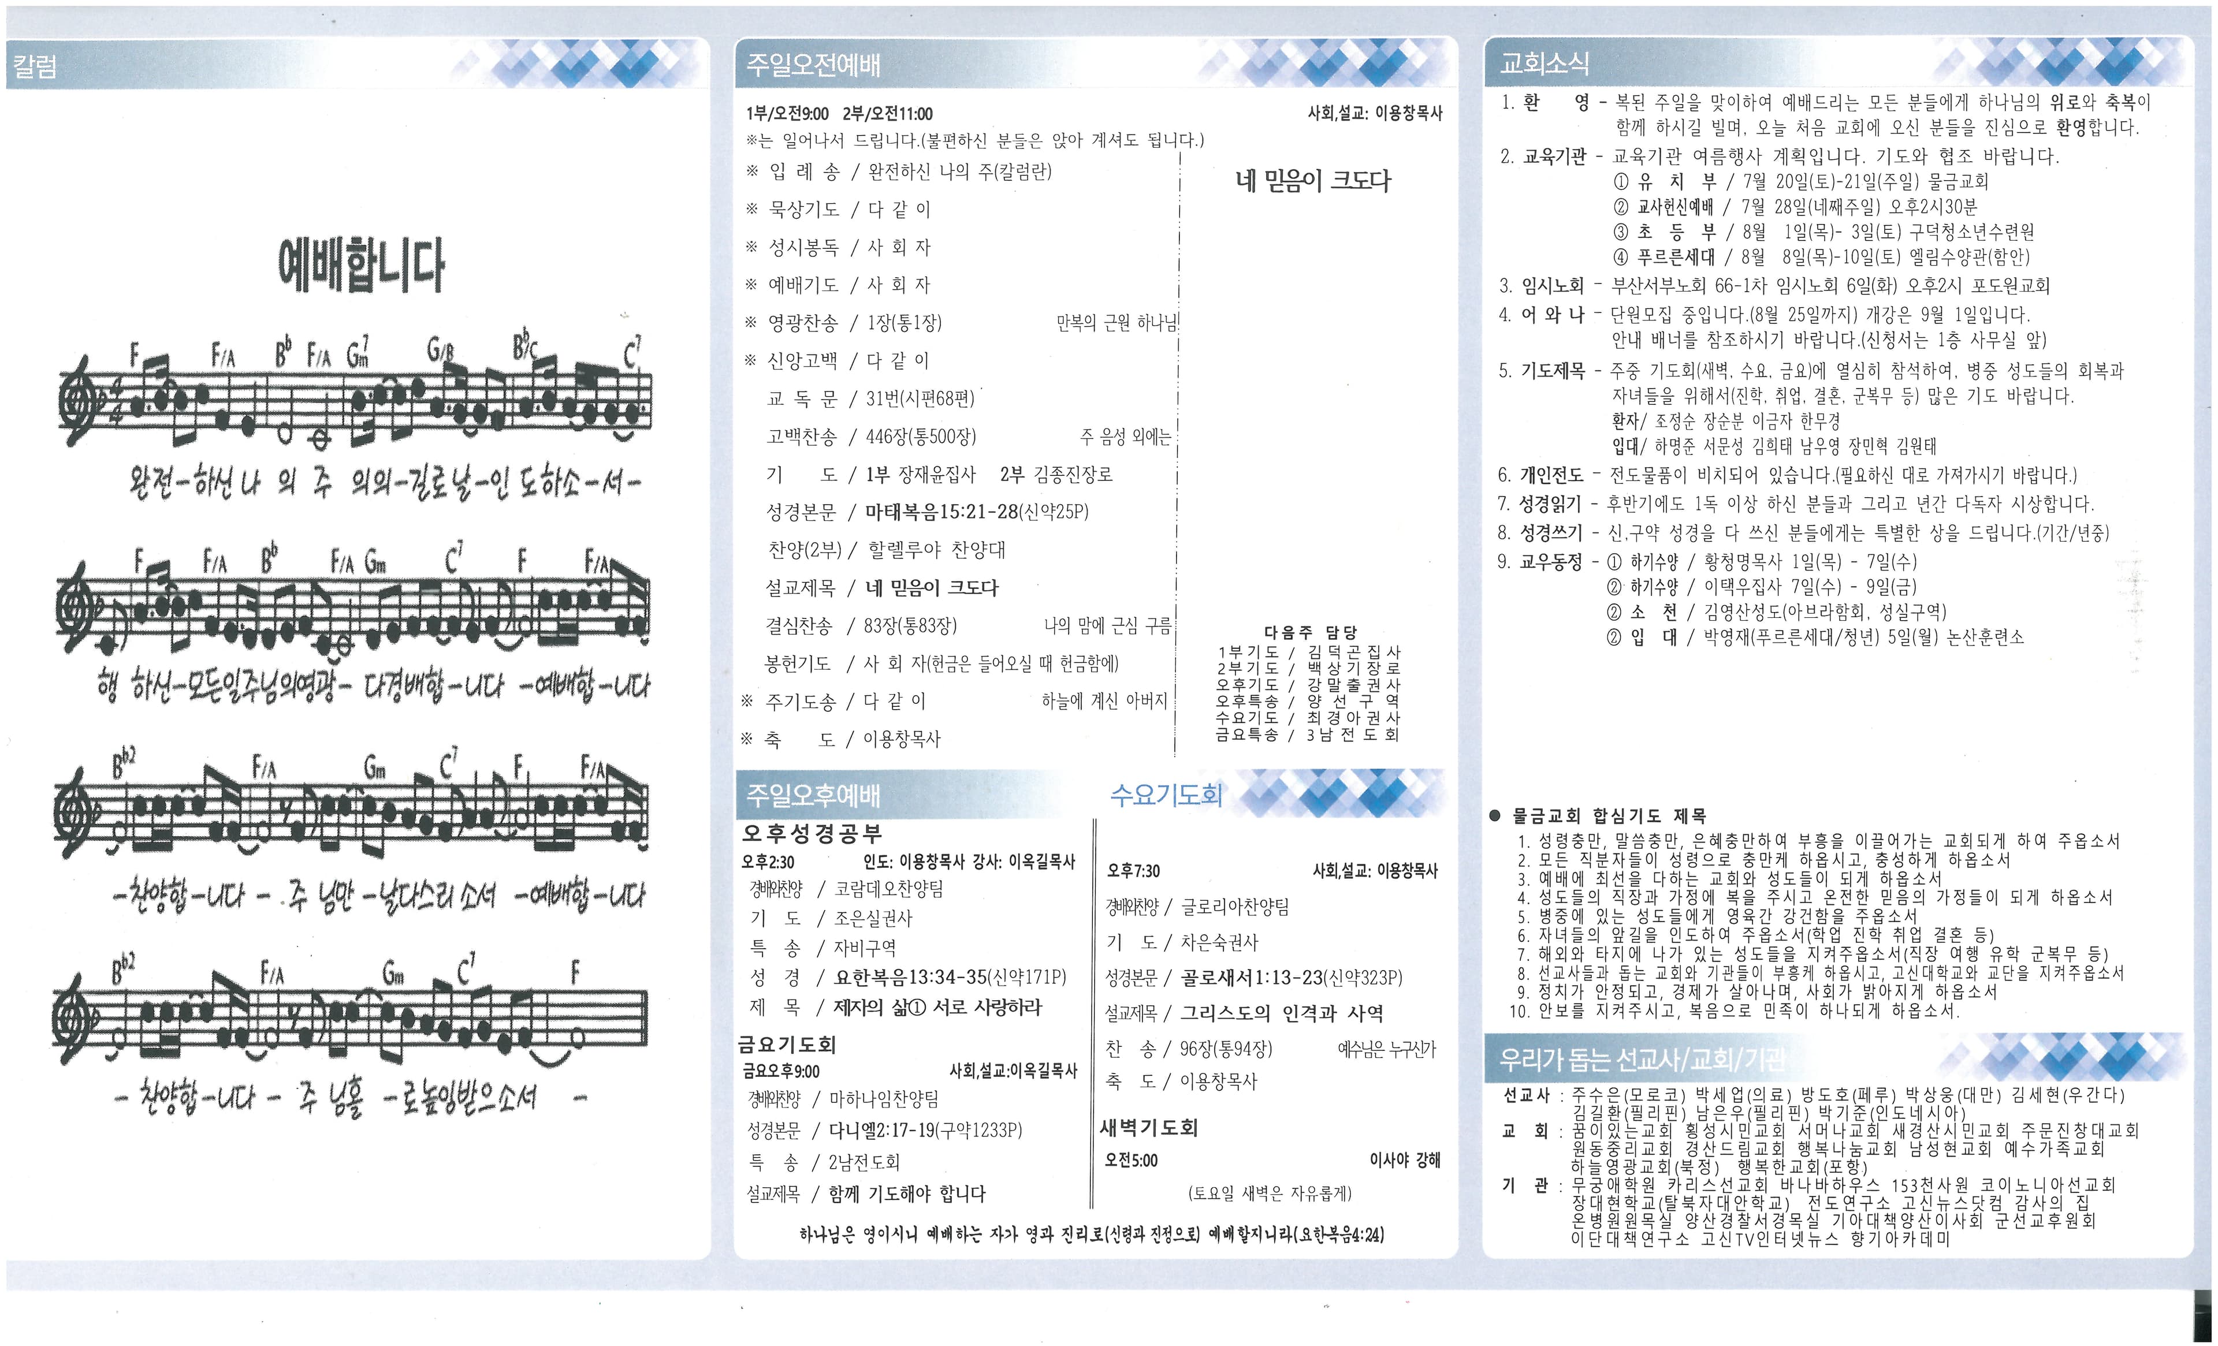Select the '이사야 강해' text

coord(1405,1161)
